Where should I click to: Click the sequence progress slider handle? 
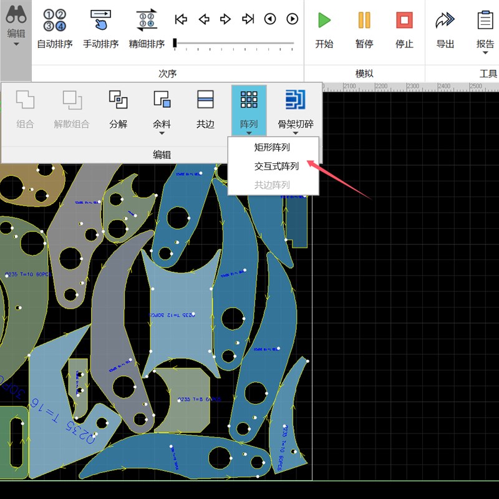[175, 43]
